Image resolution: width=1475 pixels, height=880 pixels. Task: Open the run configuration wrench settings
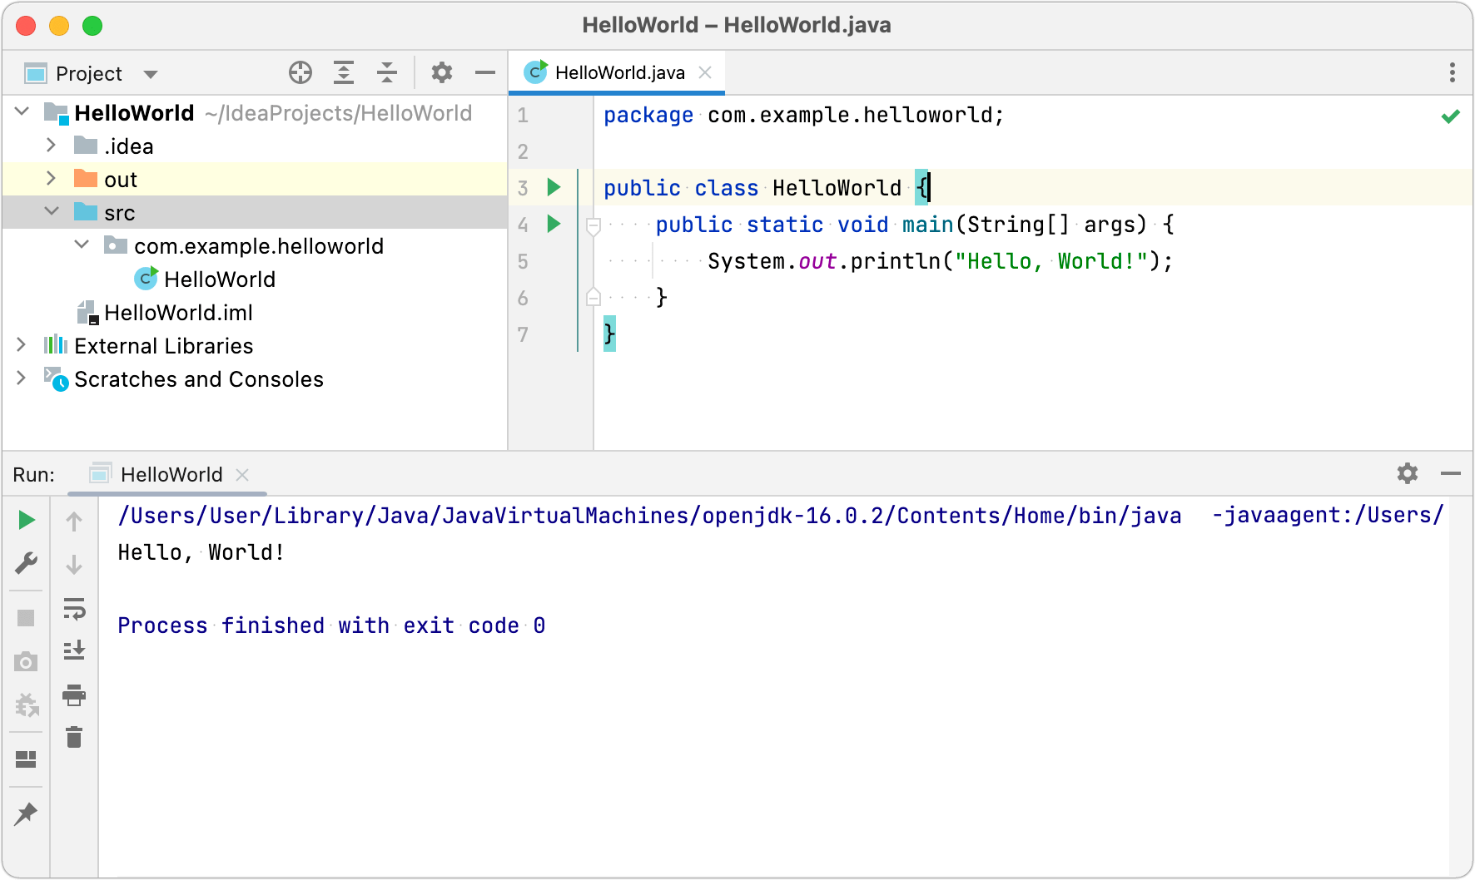point(26,563)
